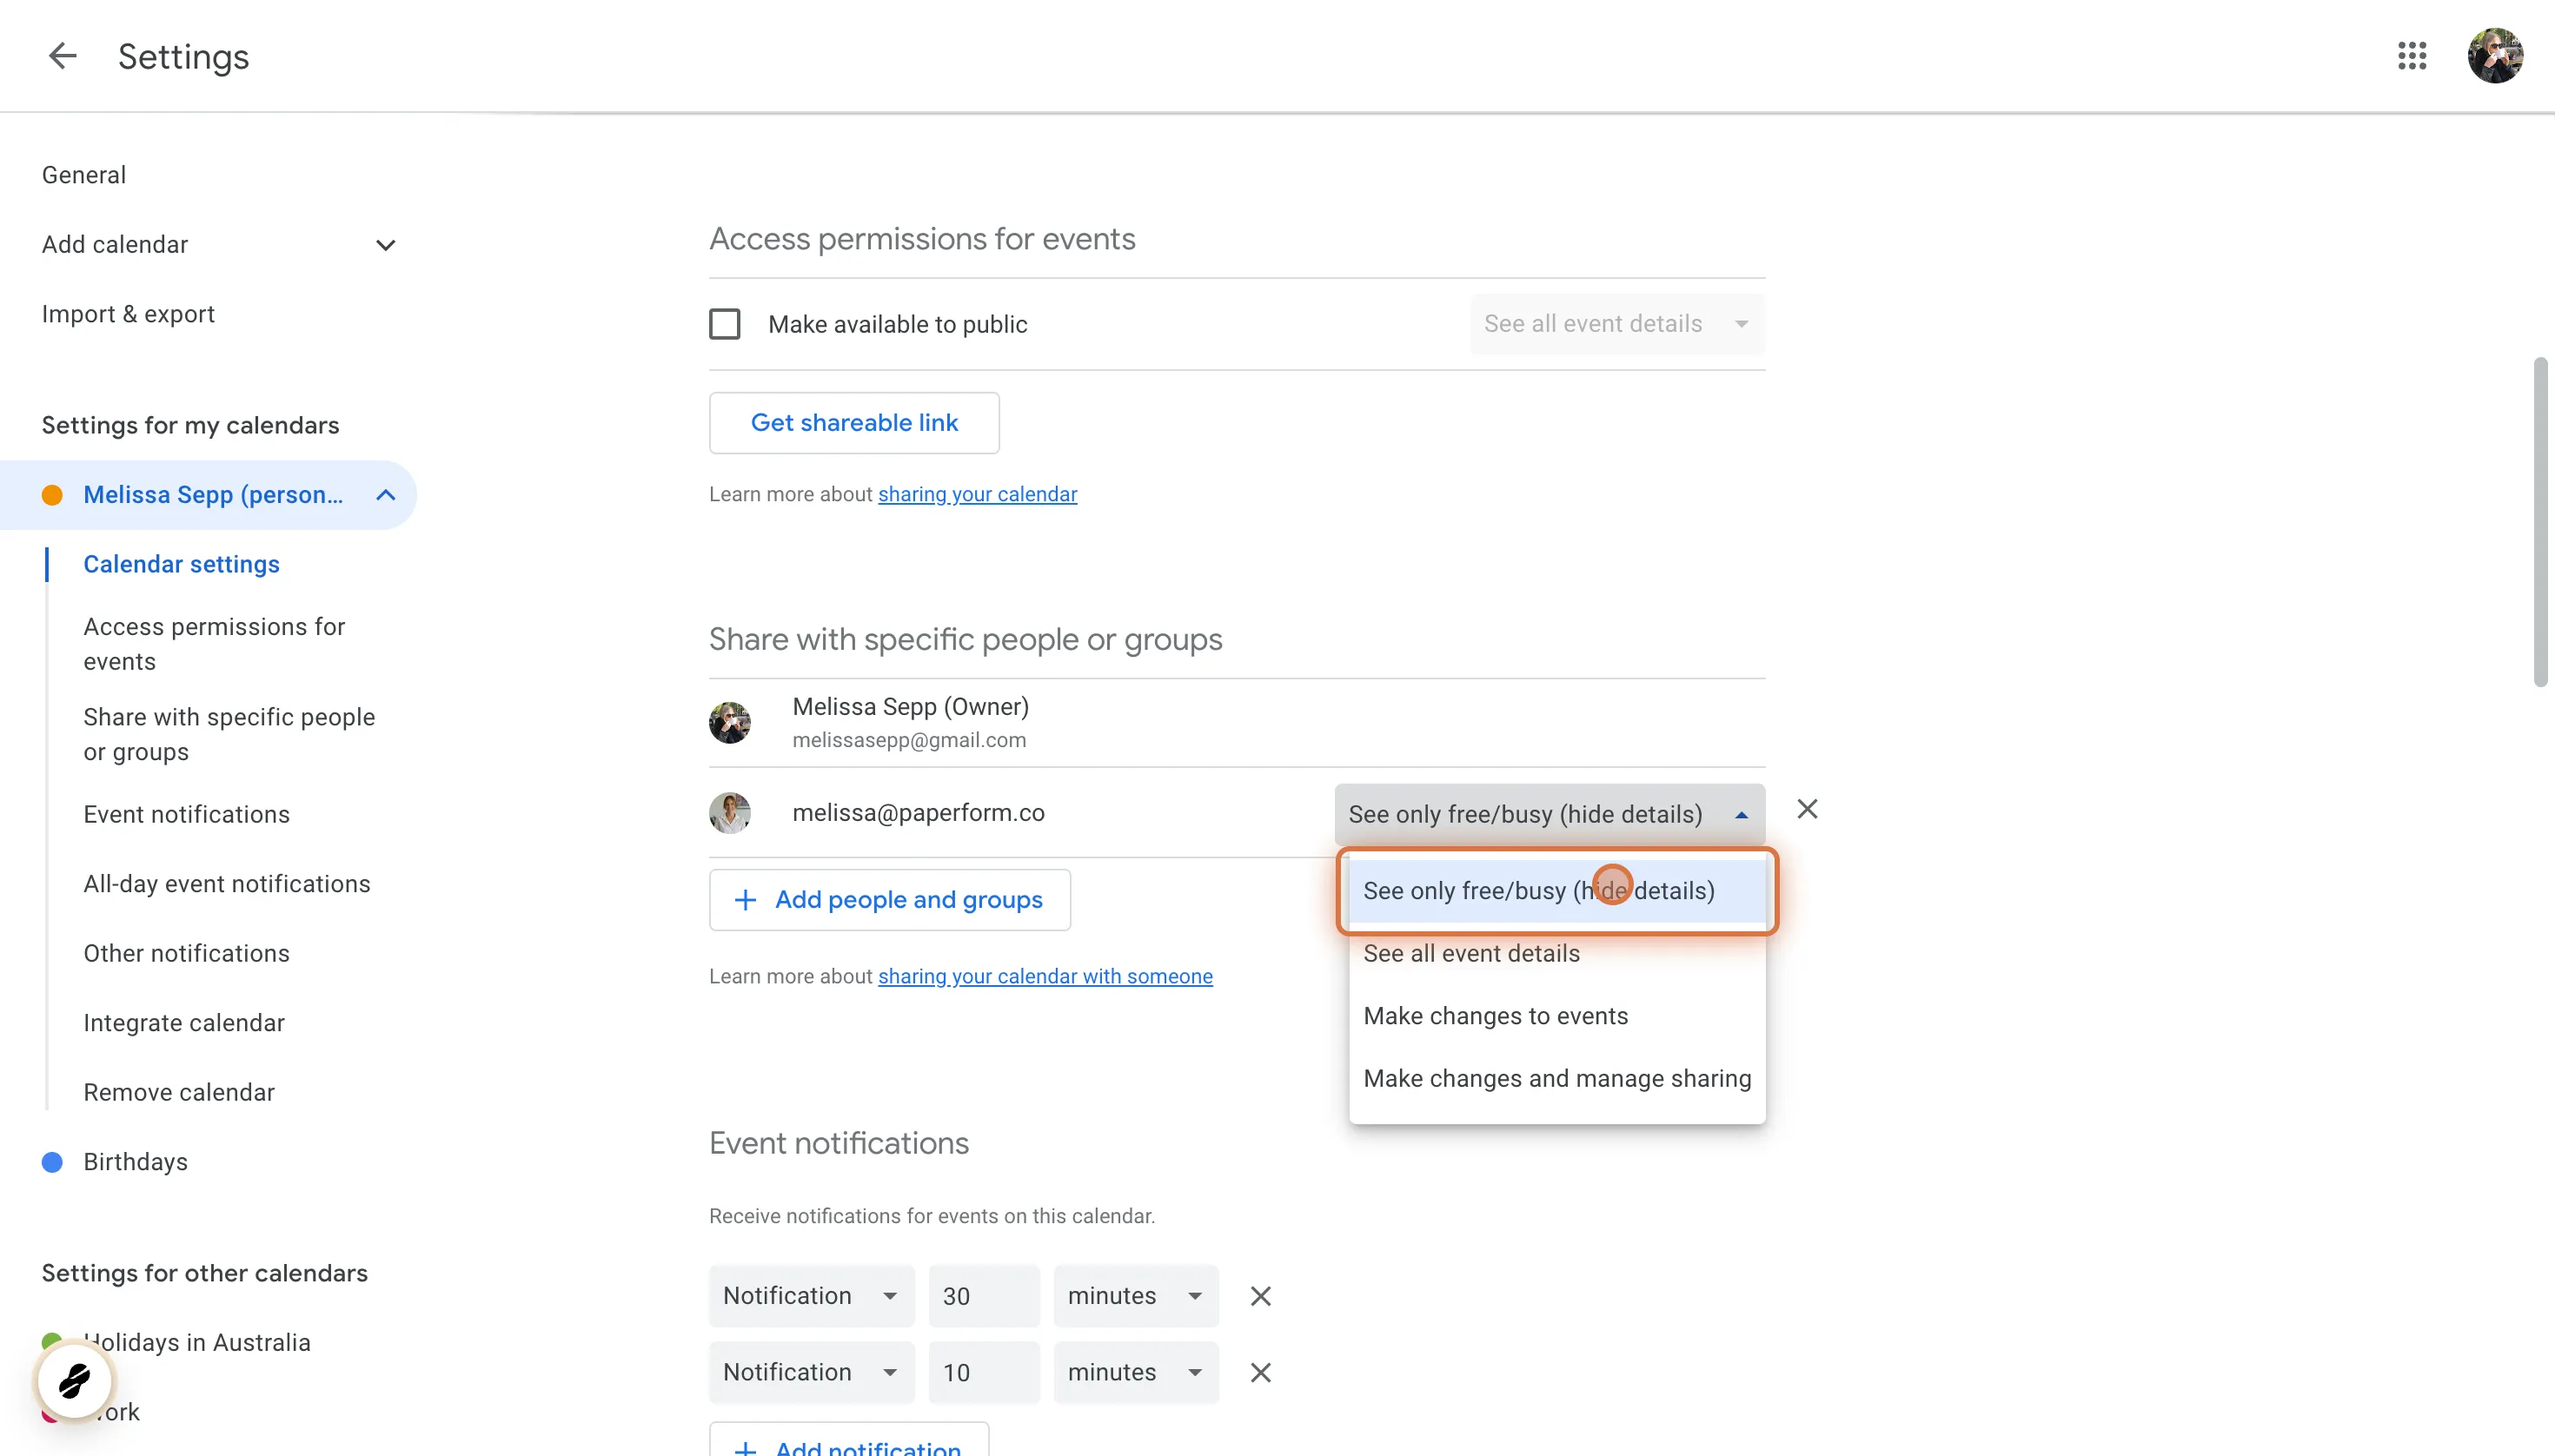2555x1456 pixels.
Task: Click Add people and groups
Action: [889, 900]
